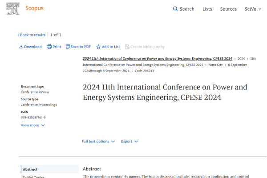Click the Source type label
The height and width of the screenshot is (178, 267).
29,99
